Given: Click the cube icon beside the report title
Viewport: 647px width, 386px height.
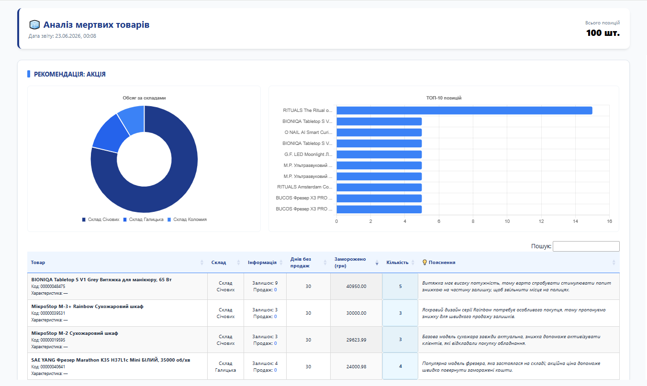Looking at the screenshot, I should [34, 25].
